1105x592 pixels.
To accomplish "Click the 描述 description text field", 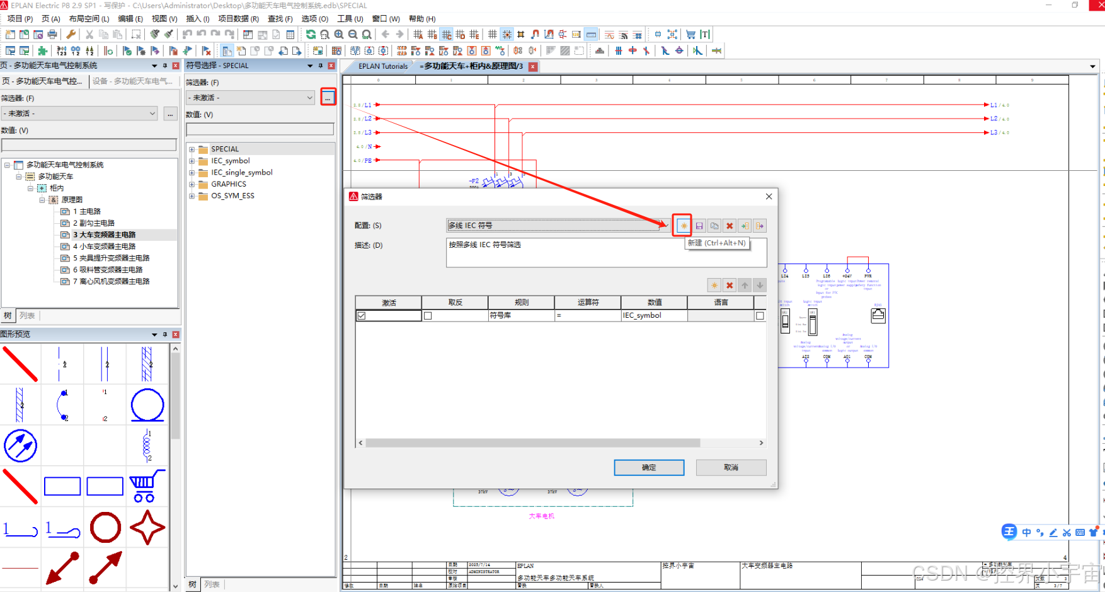I will click(x=606, y=252).
